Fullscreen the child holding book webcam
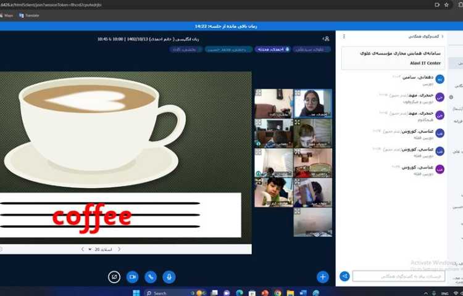Image resolution: width=463 pixels, height=296 pixels. click(298, 182)
